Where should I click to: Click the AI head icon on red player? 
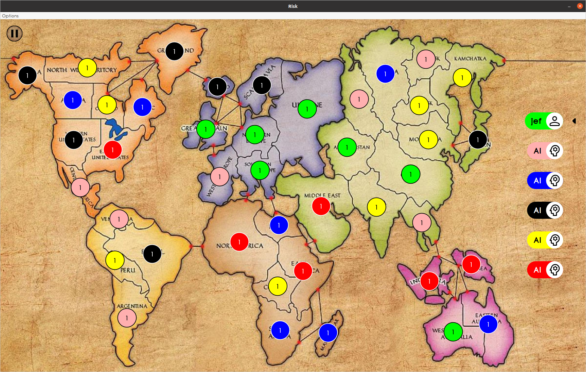pyautogui.click(x=554, y=270)
